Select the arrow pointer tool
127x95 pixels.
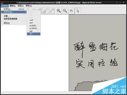[x=78, y=11]
